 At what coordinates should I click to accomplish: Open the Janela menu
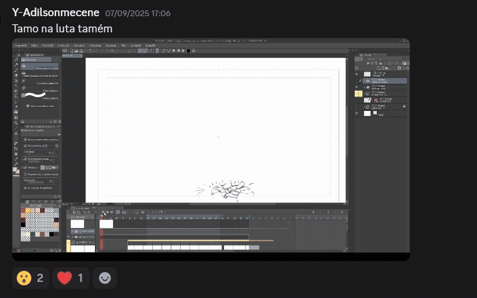pyautogui.click(x=136, y=46)
